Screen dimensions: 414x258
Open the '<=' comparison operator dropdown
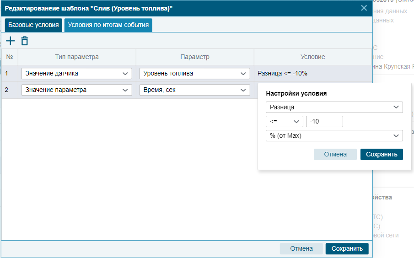(285, 122)
